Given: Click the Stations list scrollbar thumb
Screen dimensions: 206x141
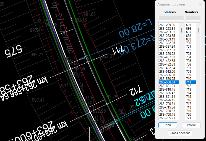Looking at the screenshot, I should 181,30.
